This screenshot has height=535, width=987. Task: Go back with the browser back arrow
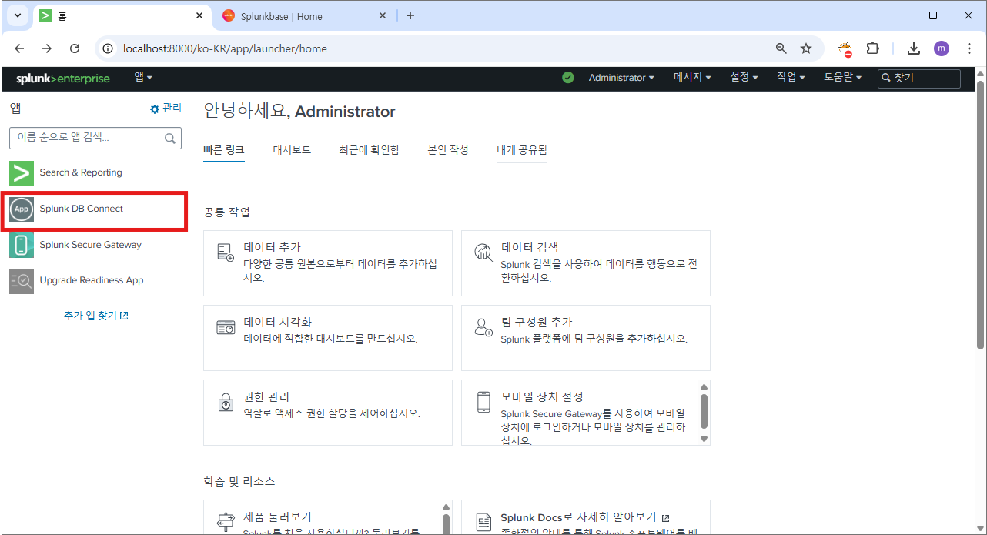(x=19, y=48)
